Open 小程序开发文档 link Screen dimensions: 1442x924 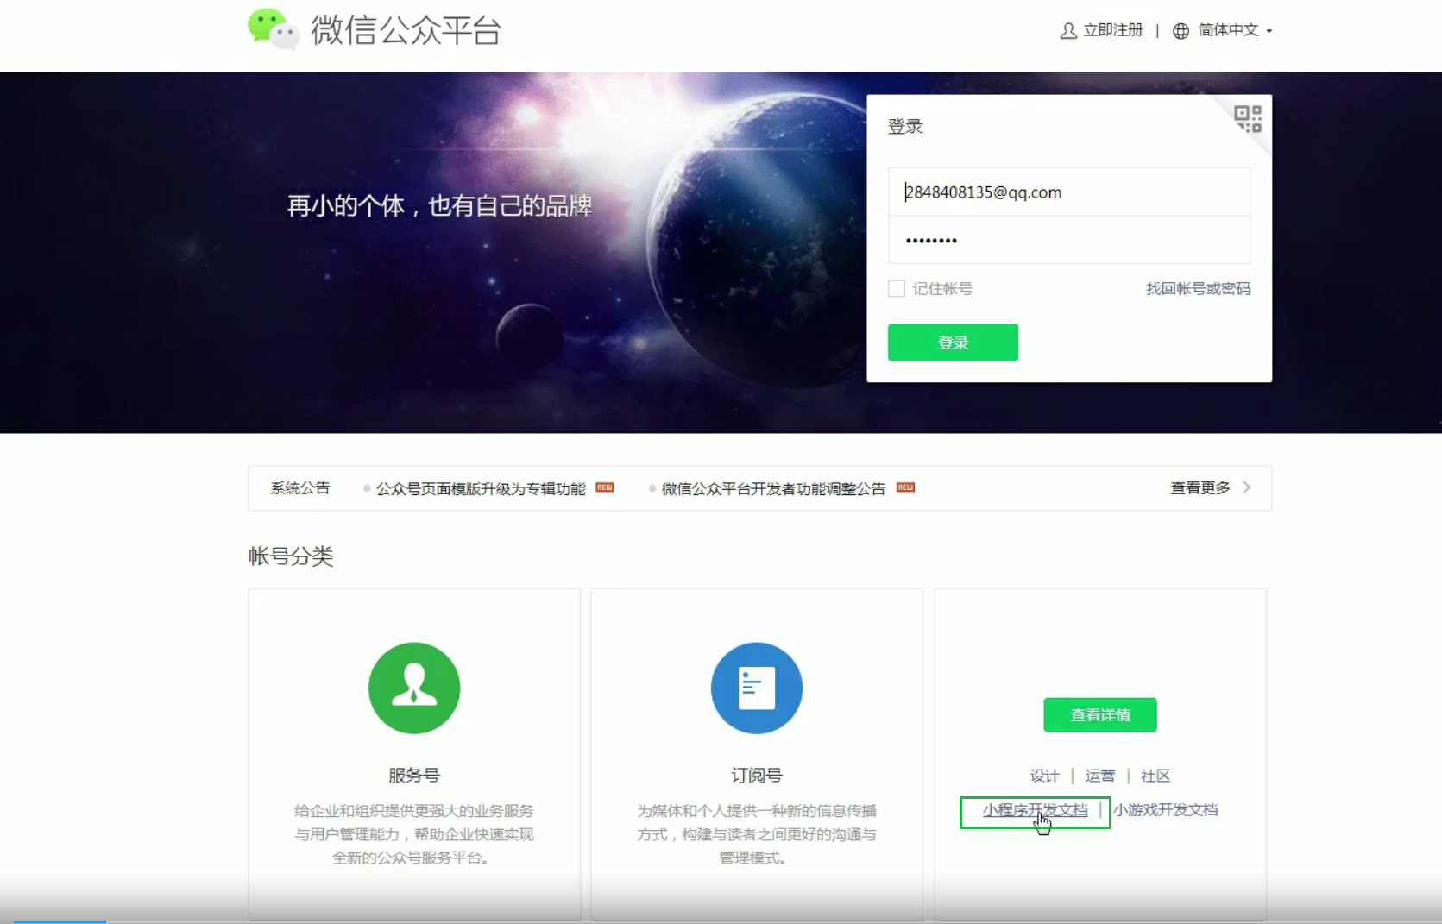1035,810
